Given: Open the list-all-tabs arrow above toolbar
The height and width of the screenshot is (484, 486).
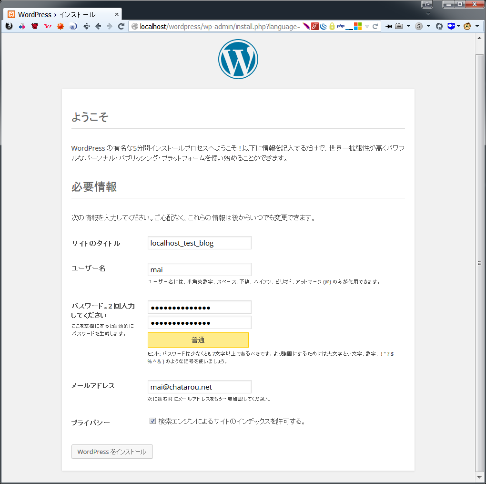Looking at the screenshot, I should click(x=428, y=13).
